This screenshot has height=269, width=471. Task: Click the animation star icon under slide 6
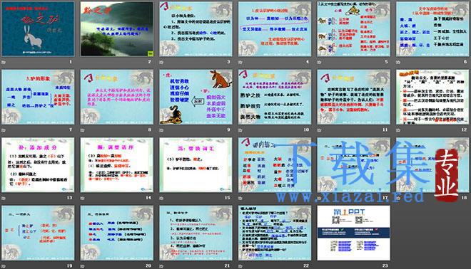[x=398, y=62]
